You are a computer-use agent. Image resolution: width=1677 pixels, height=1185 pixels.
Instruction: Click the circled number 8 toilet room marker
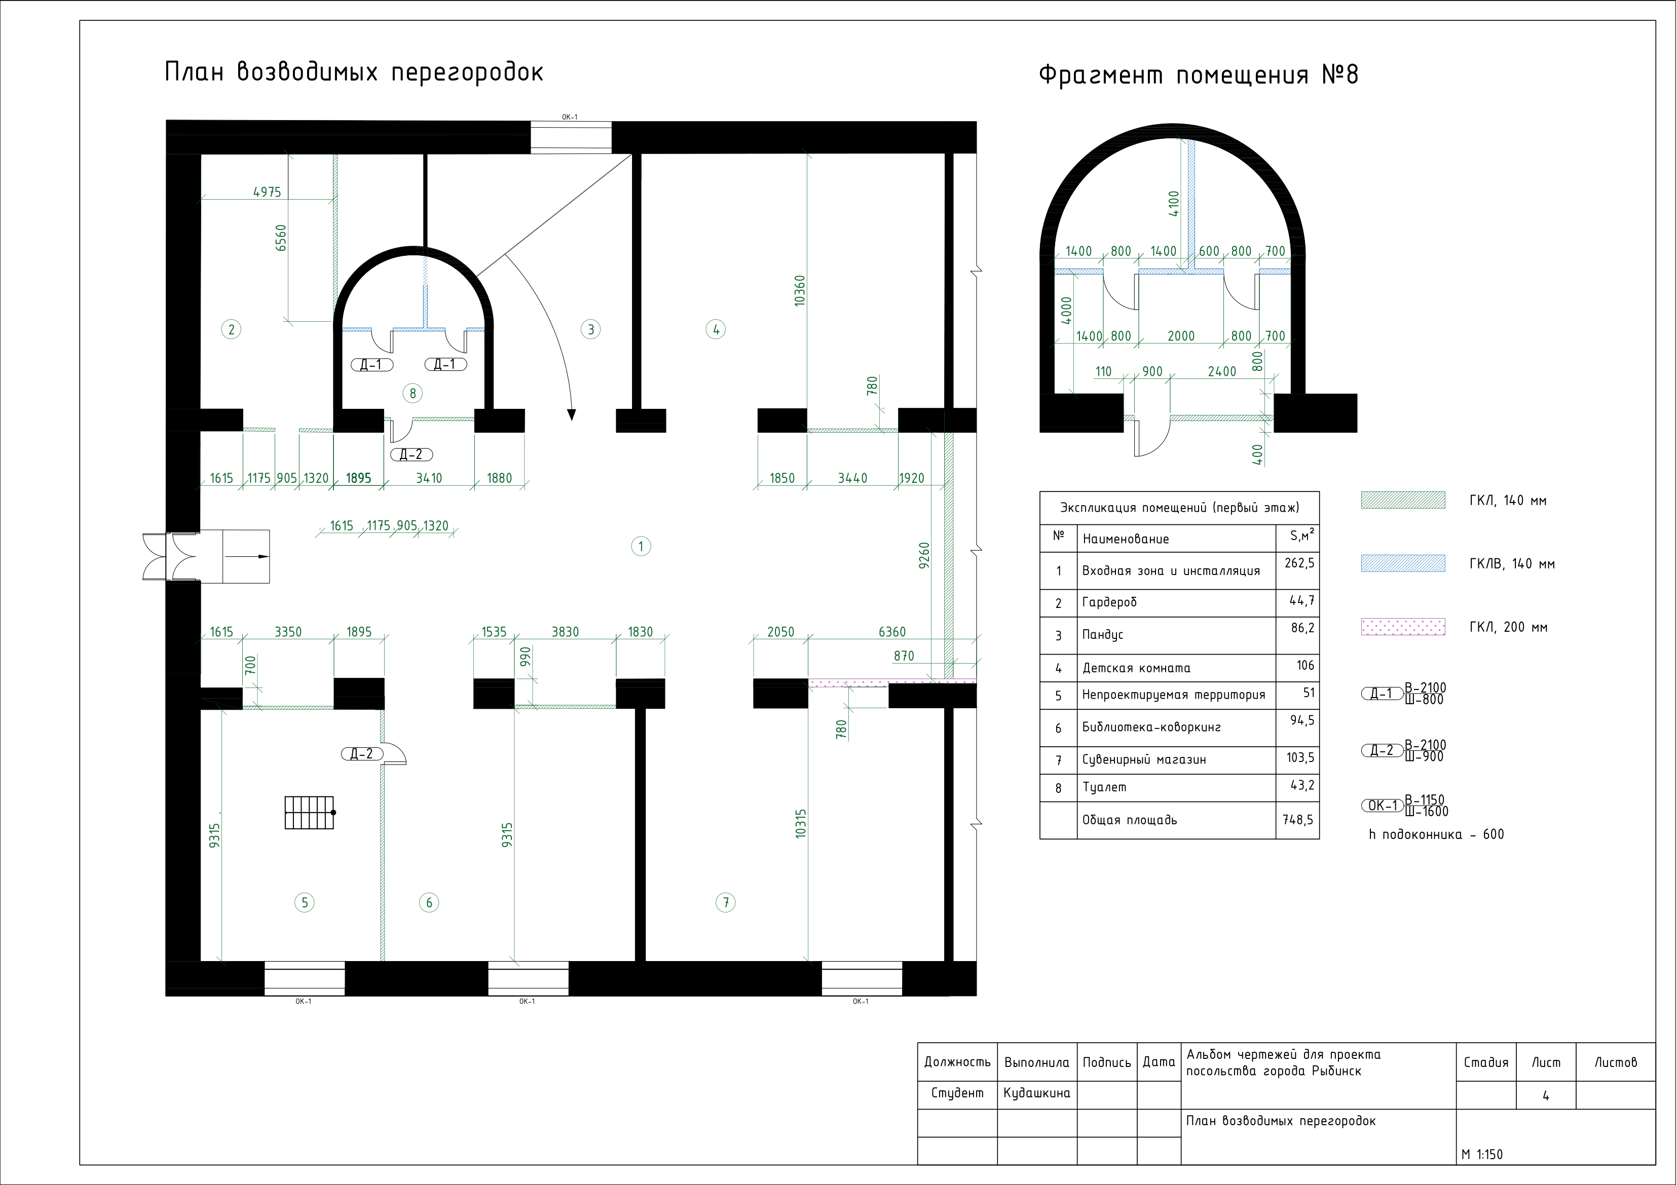pyautogui.click(x=413, y=394)
